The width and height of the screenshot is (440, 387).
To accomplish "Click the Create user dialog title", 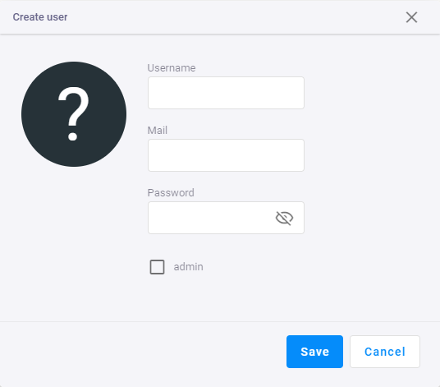I will (x=40, y=17).
